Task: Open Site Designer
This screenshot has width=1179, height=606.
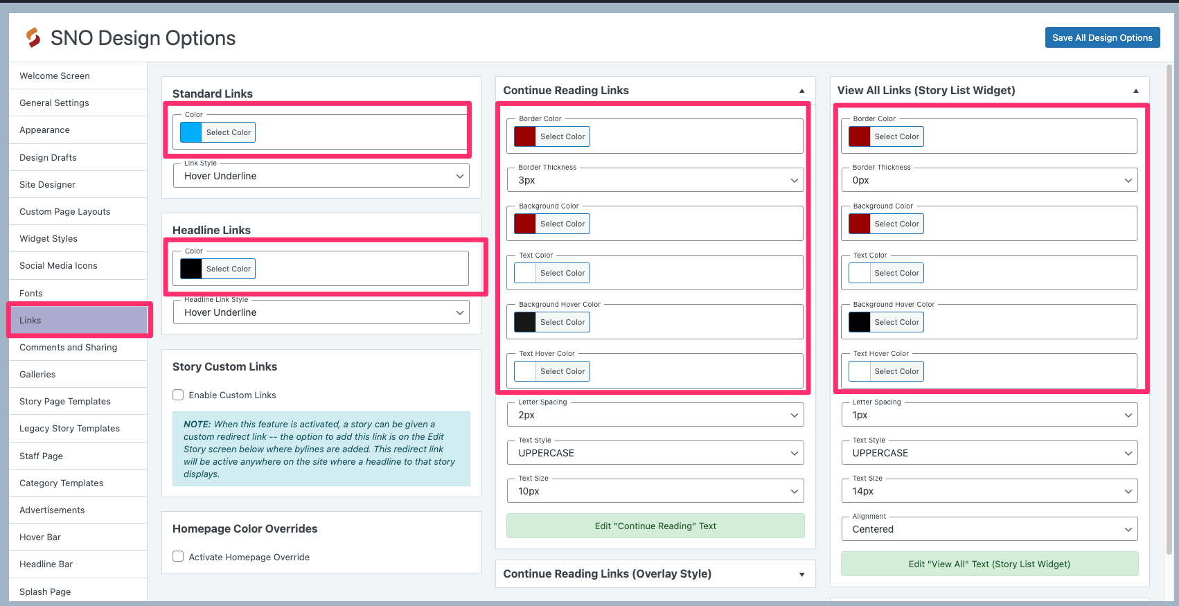Action: point(78,184)
